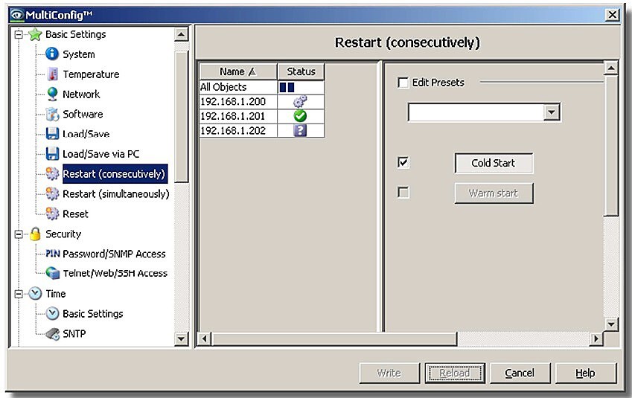Image resolution: width=632 pixels, height=398 pixels.
Task: Open Telnet/Web/SSH Access settings
Action: point(115,273)
